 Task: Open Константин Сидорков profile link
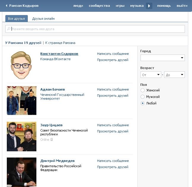59,54
